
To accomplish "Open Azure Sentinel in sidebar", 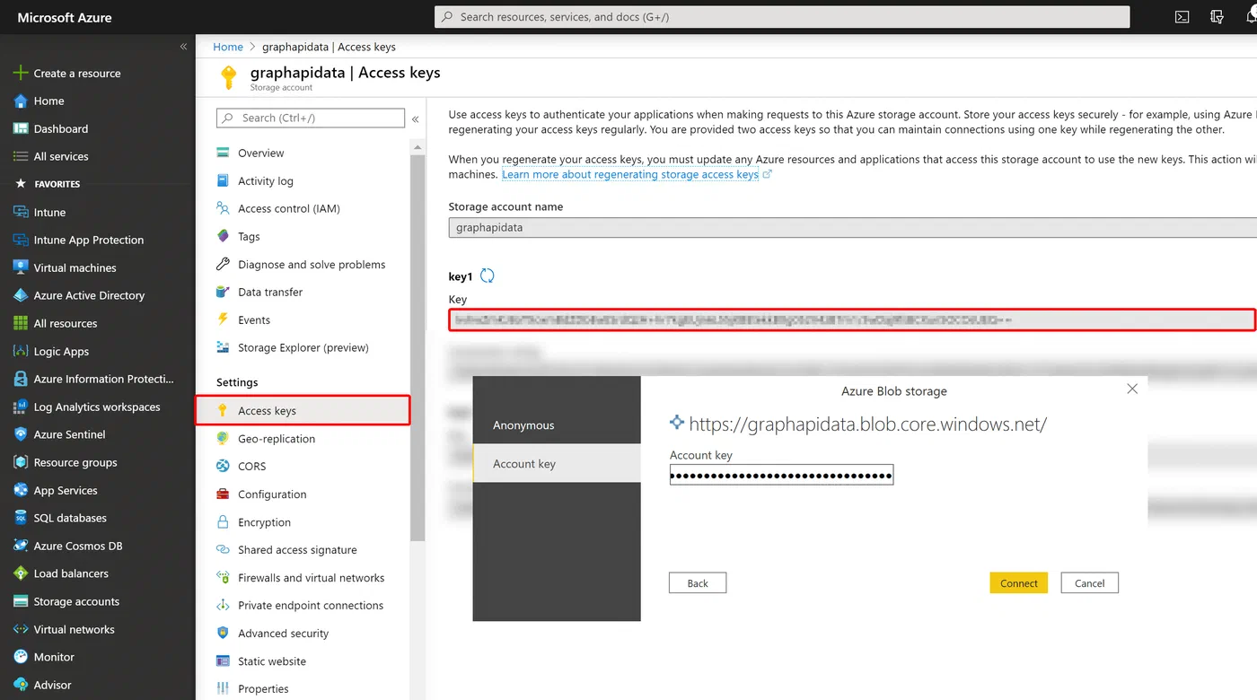I will pyautogui.click(x=69, y=434).
